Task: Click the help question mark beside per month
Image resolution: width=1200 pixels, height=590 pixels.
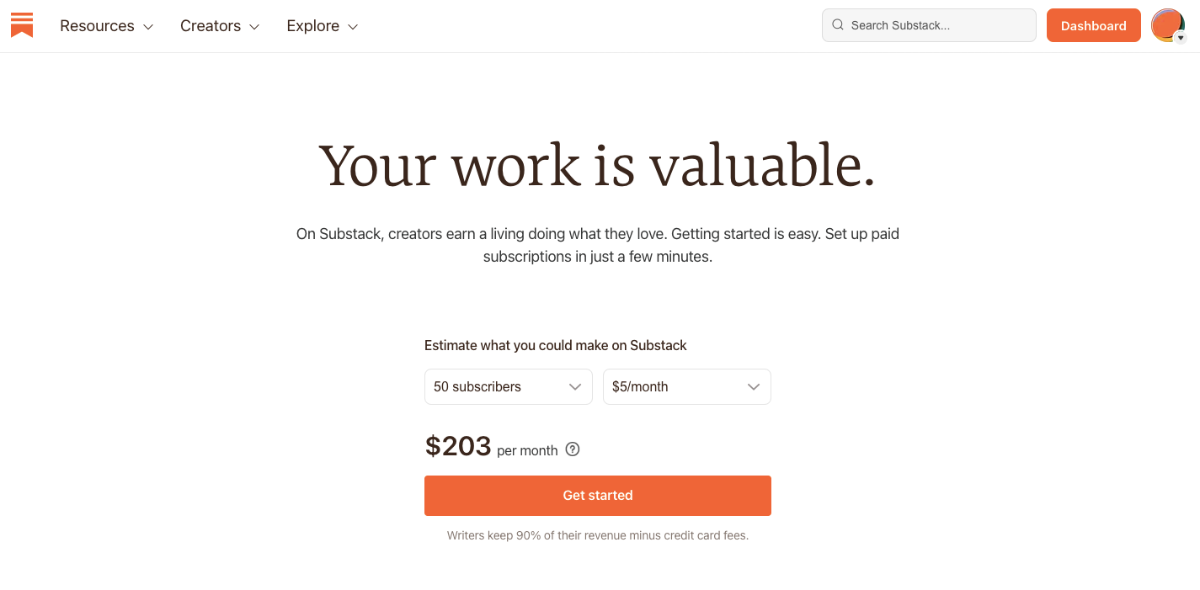Action: tap(573, 449)
